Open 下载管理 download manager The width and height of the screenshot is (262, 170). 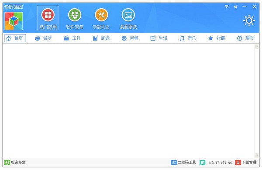(245, 162)
